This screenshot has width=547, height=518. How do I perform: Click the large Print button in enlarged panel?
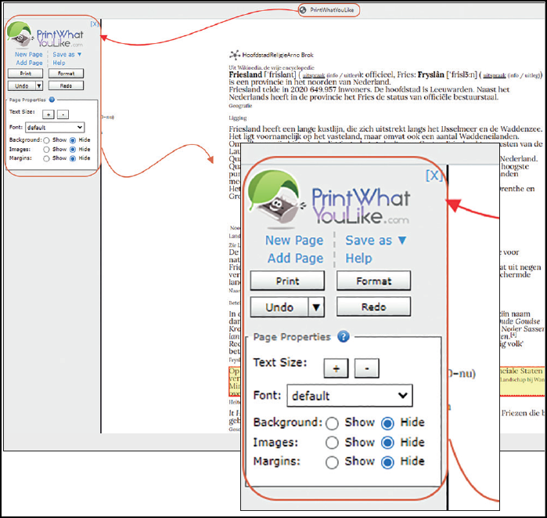(x=287, y=281)
